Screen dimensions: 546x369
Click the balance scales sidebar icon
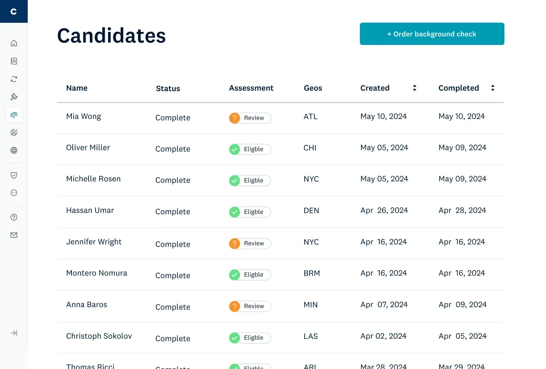[x=14, y=115]
